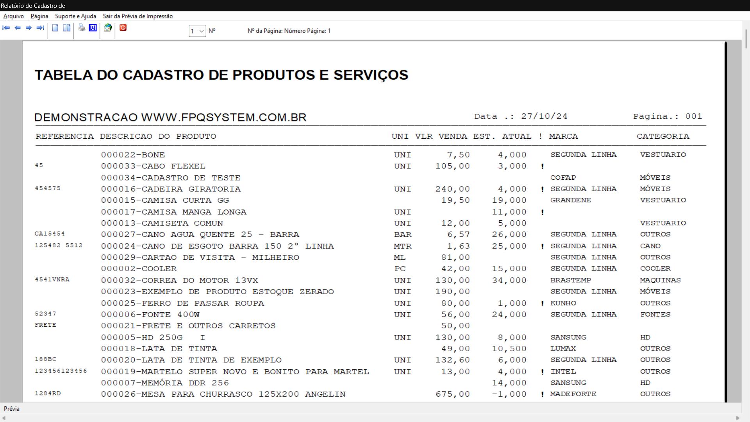Image resolution: width=750 pixels, height=422 pixels.
Task: Click the Data .: 27/10/24 text
Action: coord(521,116)
